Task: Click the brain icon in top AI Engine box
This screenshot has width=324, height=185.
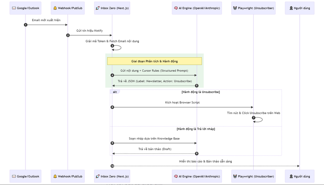Action: (176, 8)
